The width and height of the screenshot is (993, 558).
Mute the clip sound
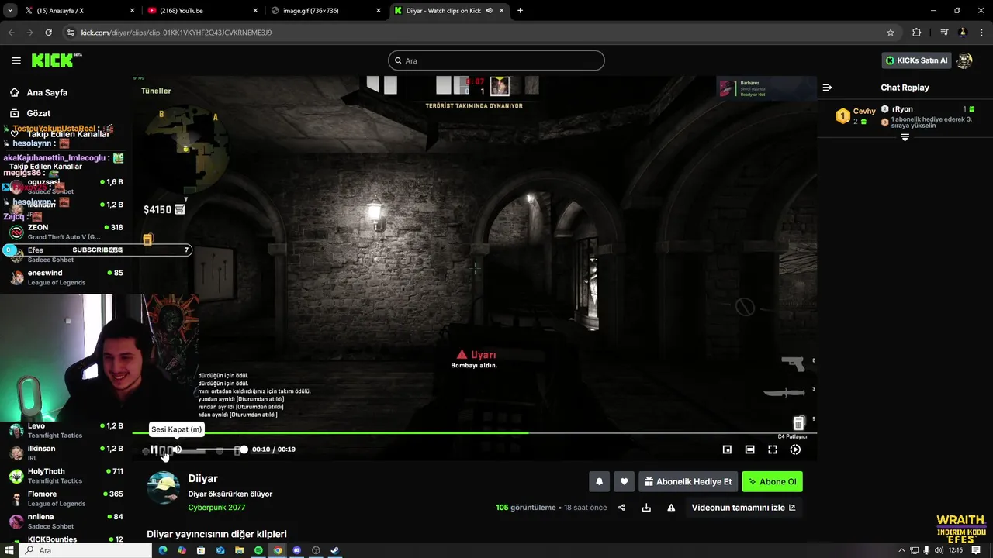click(177, 449)
